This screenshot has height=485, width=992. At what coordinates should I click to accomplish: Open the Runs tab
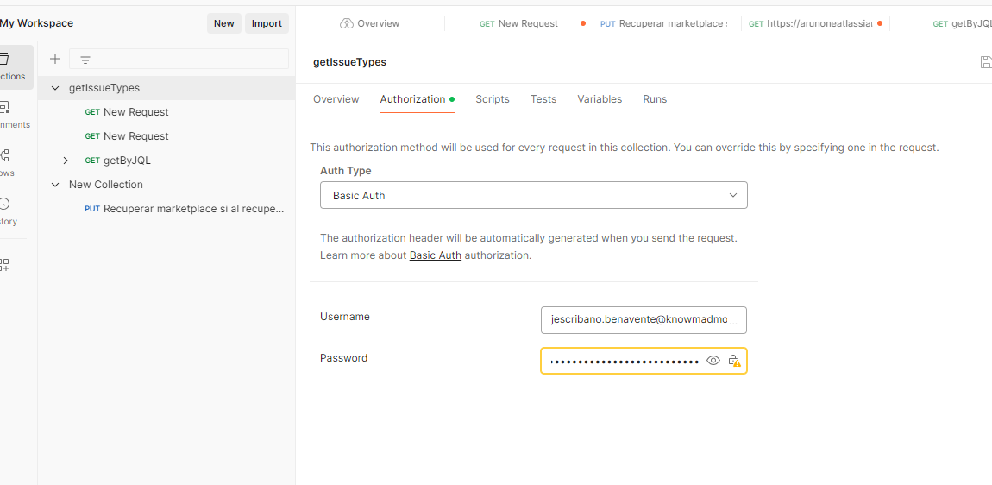[x=655, y=99]
